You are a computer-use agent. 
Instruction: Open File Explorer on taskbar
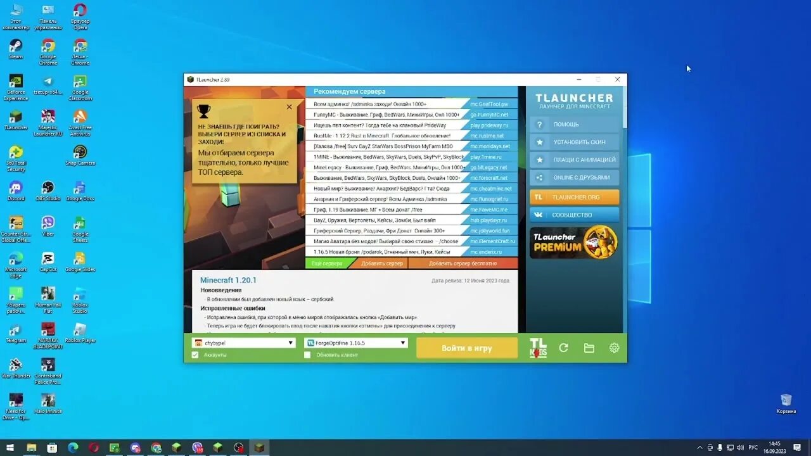click(31, 448)
